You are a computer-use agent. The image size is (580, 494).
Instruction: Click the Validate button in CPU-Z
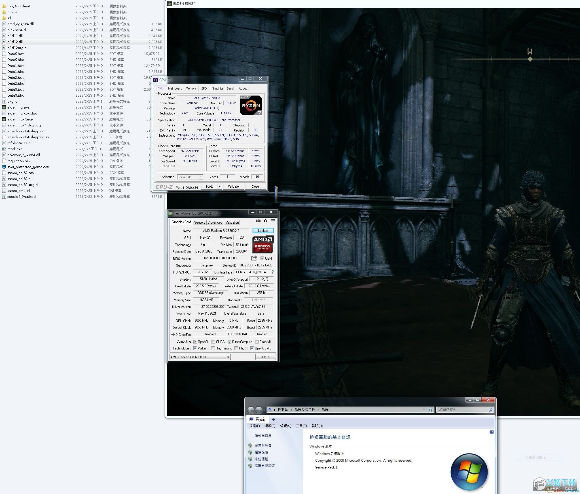coord(233,186)
